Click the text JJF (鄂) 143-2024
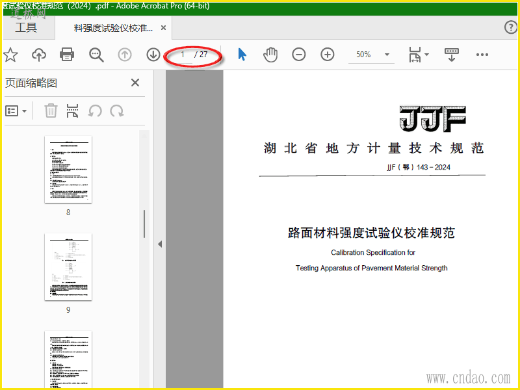 click(x=418, y=167)
